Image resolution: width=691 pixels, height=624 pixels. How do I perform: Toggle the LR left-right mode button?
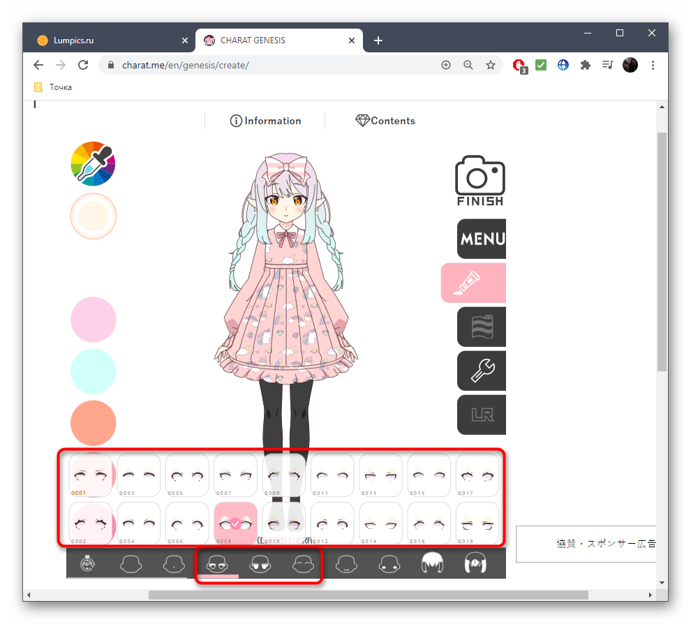(481, 414)
